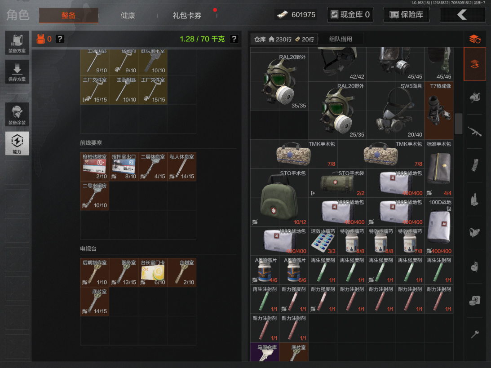Filter storage by key icon
The width and height of the screenshot is (491, 368).
pos(475,334)
